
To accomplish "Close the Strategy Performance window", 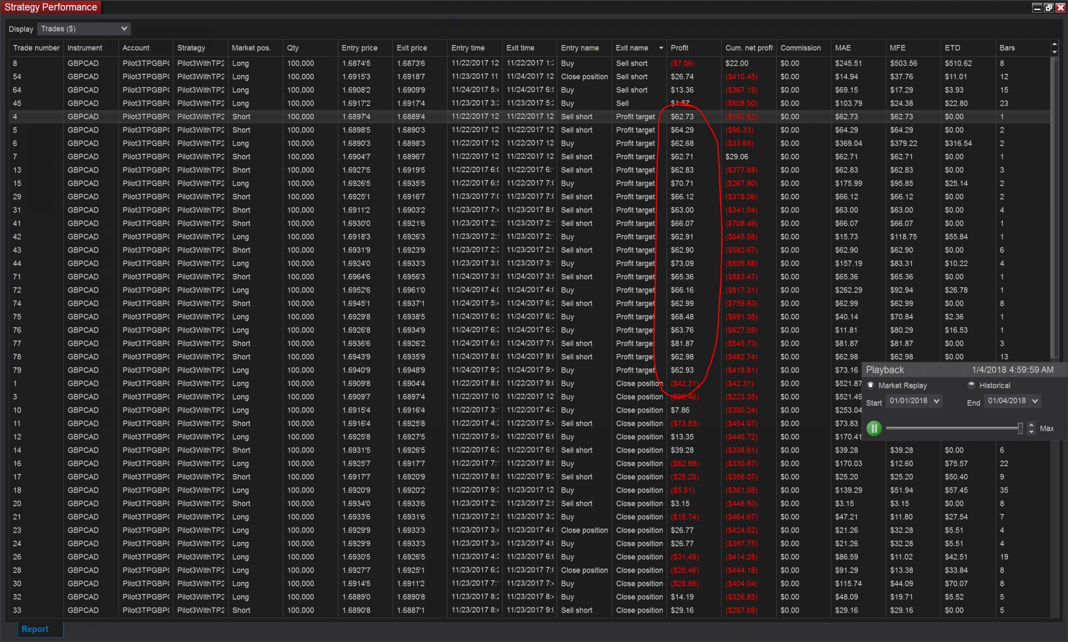I will point(1060,7).
